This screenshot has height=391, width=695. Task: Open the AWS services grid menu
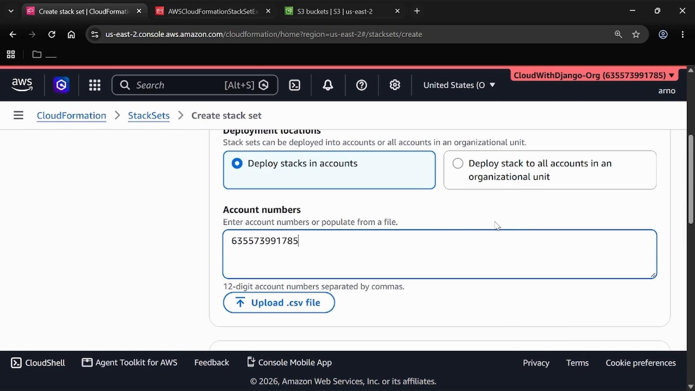coord(95,85)
